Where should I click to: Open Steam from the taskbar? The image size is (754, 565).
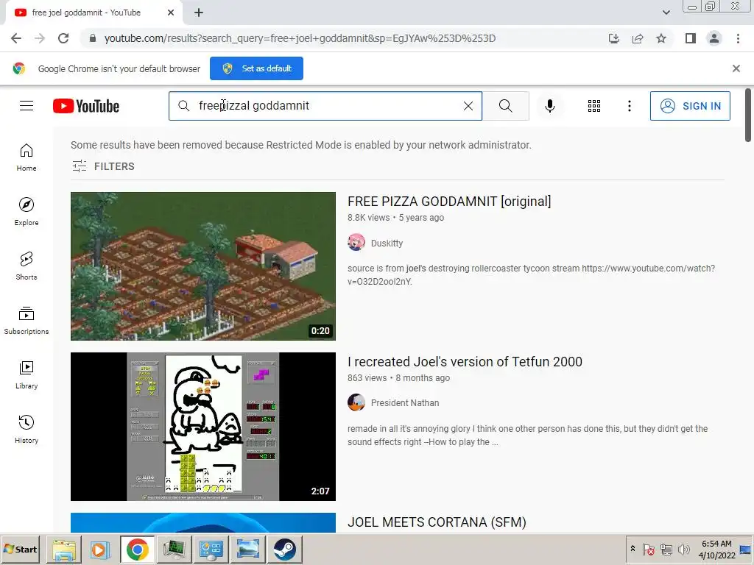click(285, 549)
